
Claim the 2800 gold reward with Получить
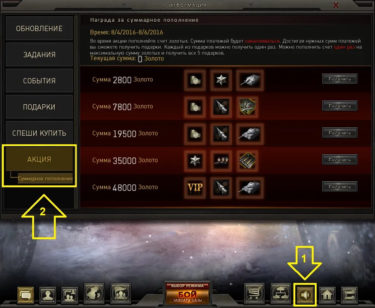(x=339, y=79)
